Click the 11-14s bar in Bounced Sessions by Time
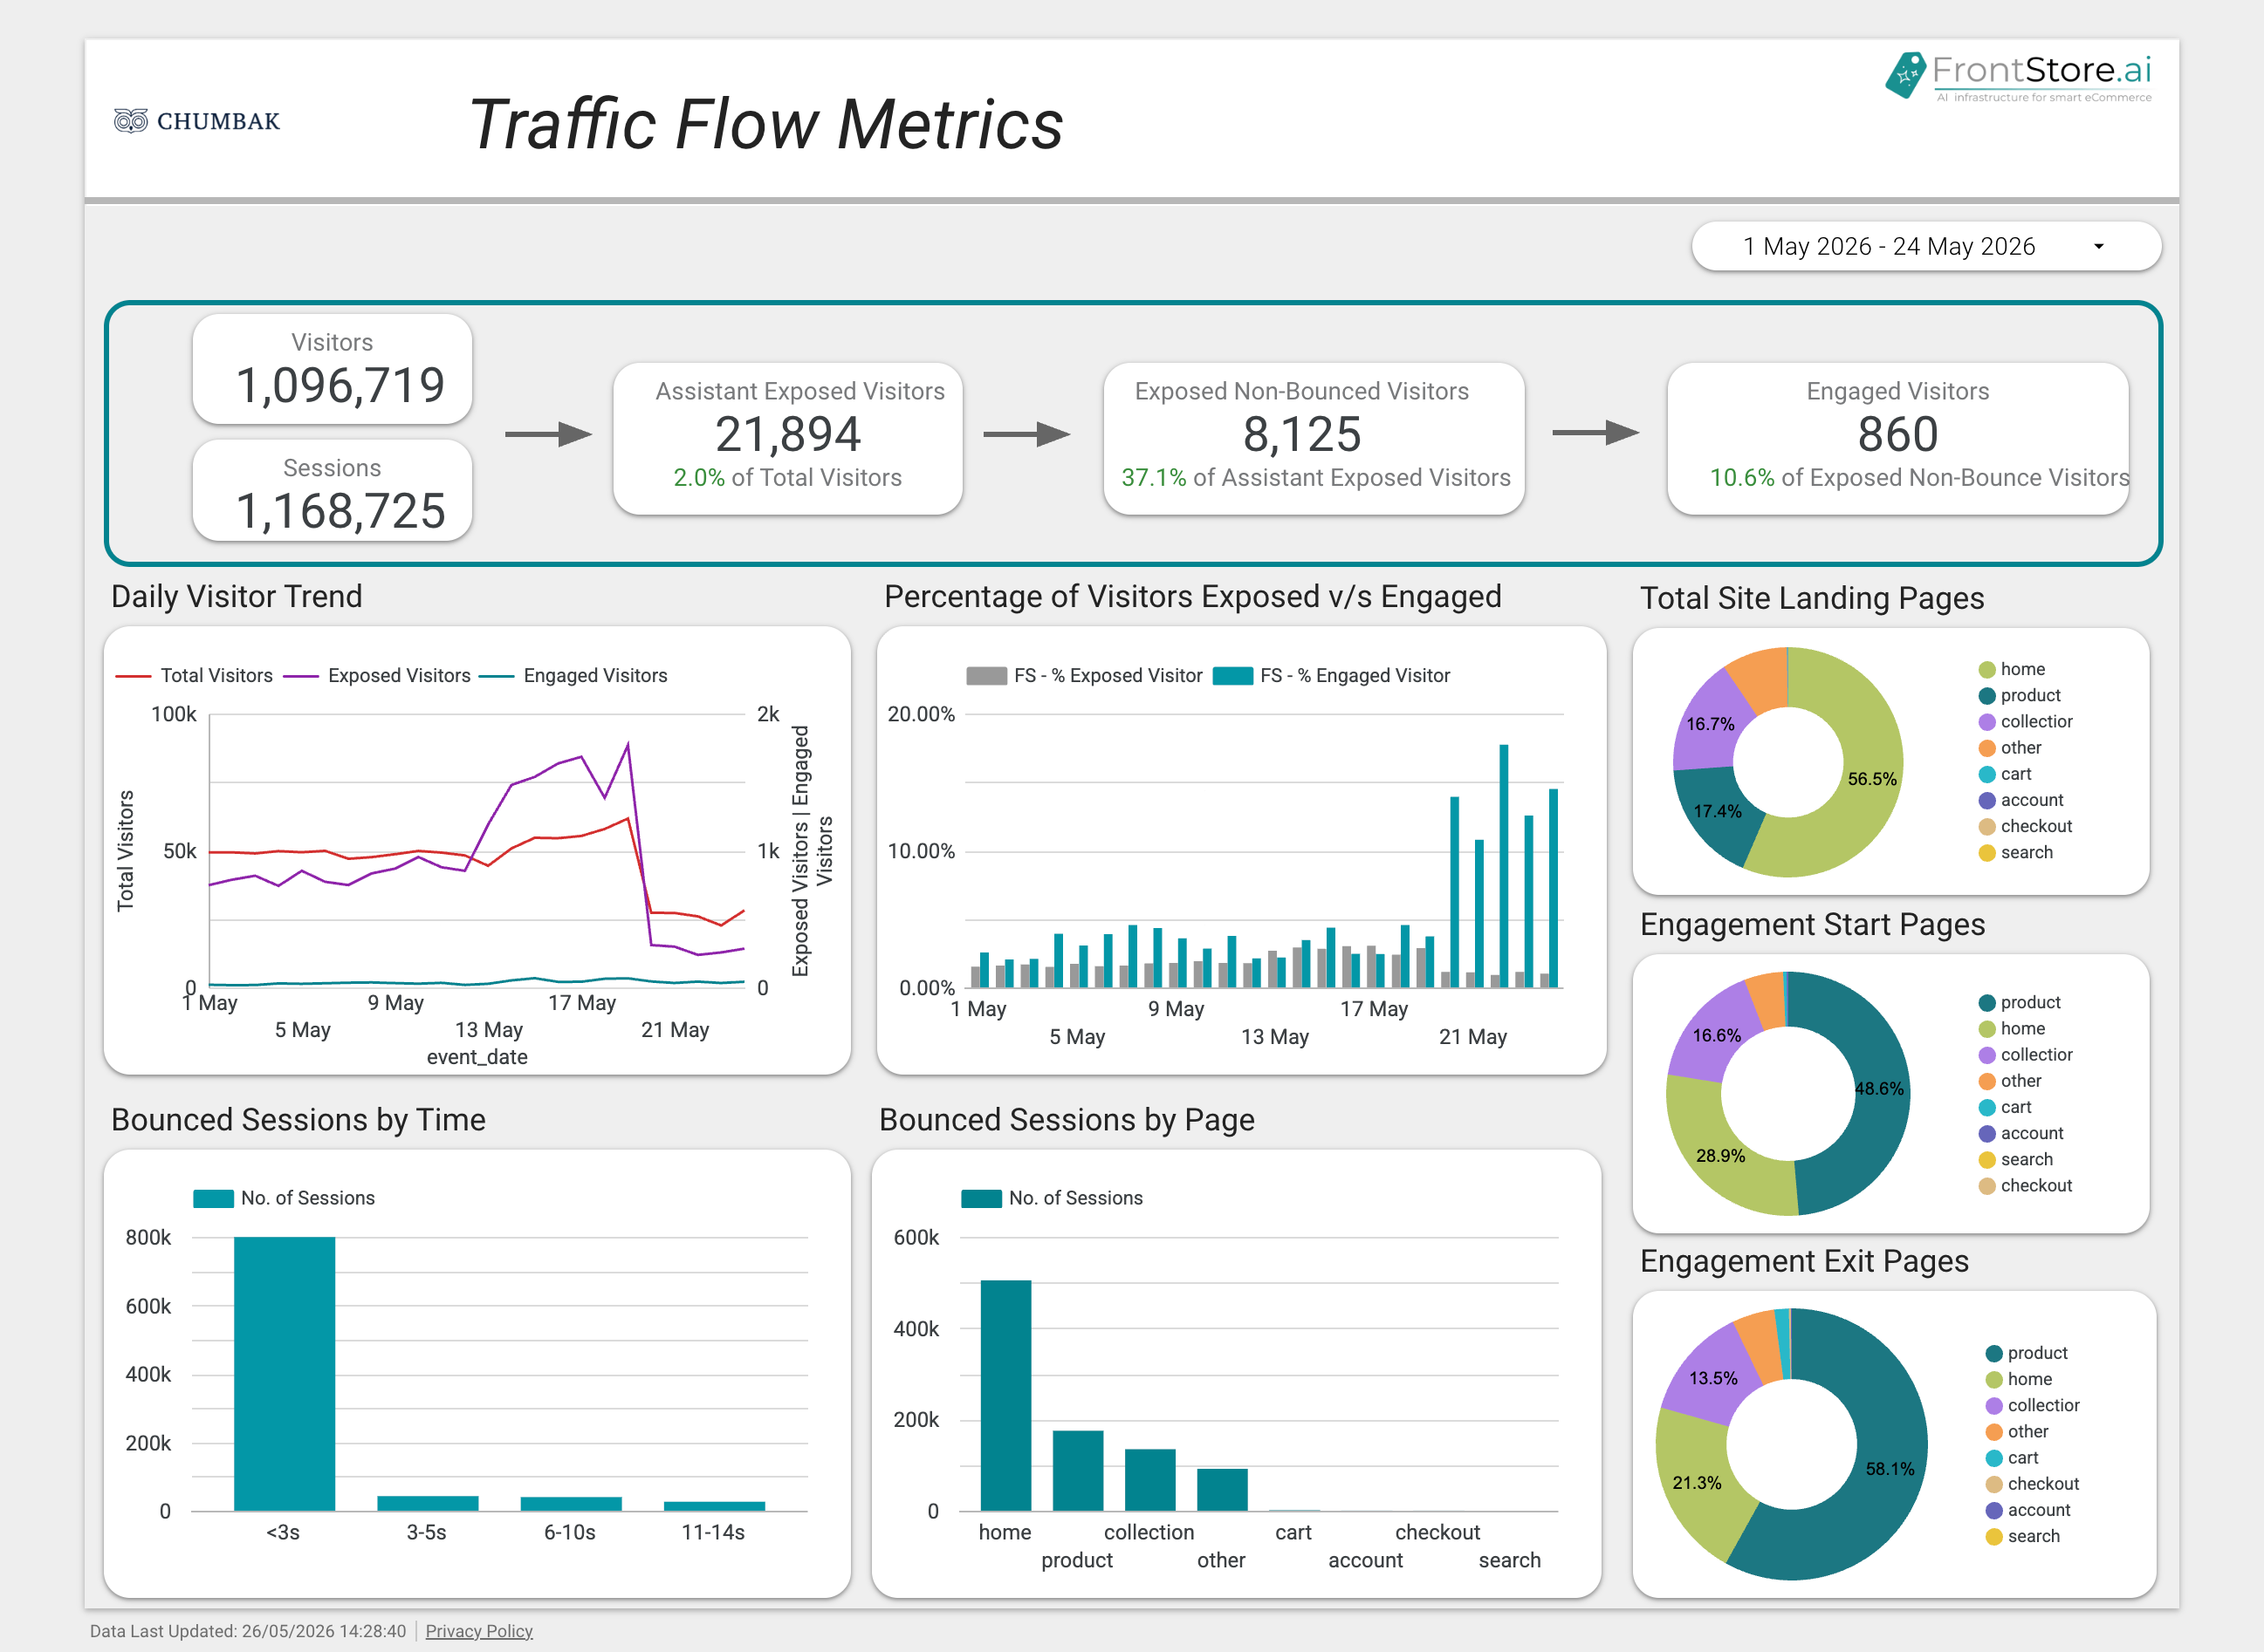 714,1506
